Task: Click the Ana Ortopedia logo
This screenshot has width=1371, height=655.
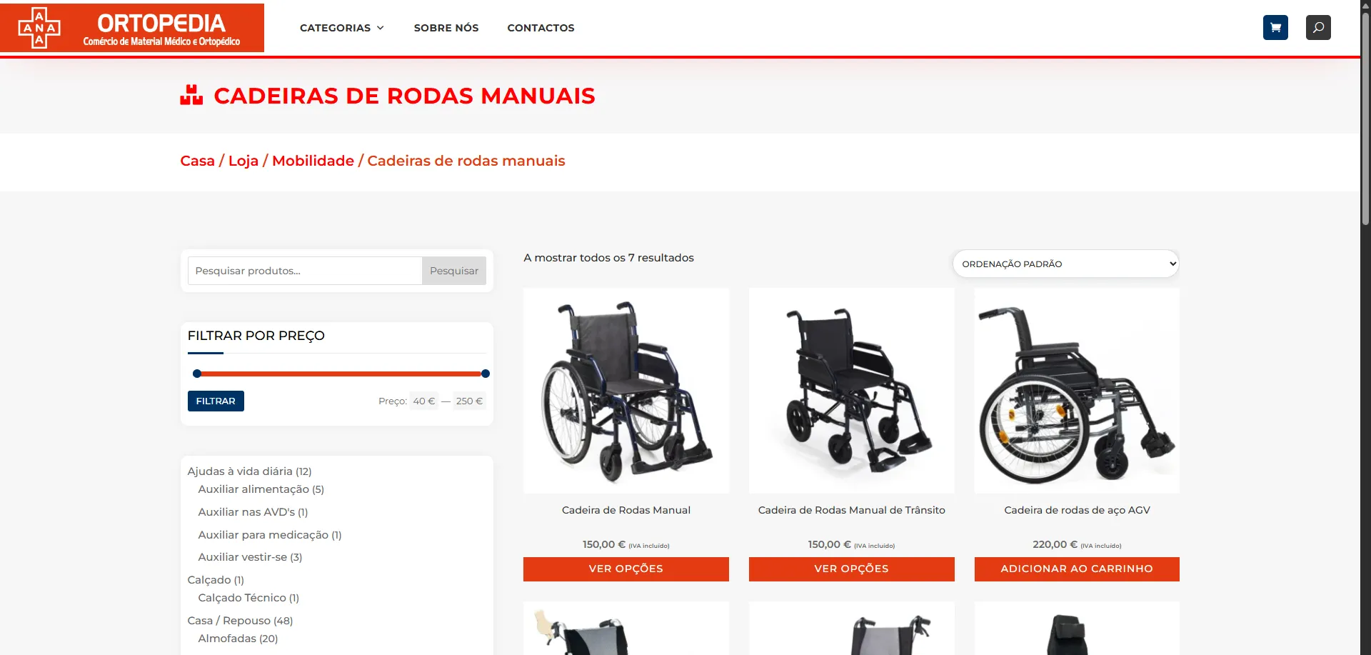Action: click(x=132, y=28)
